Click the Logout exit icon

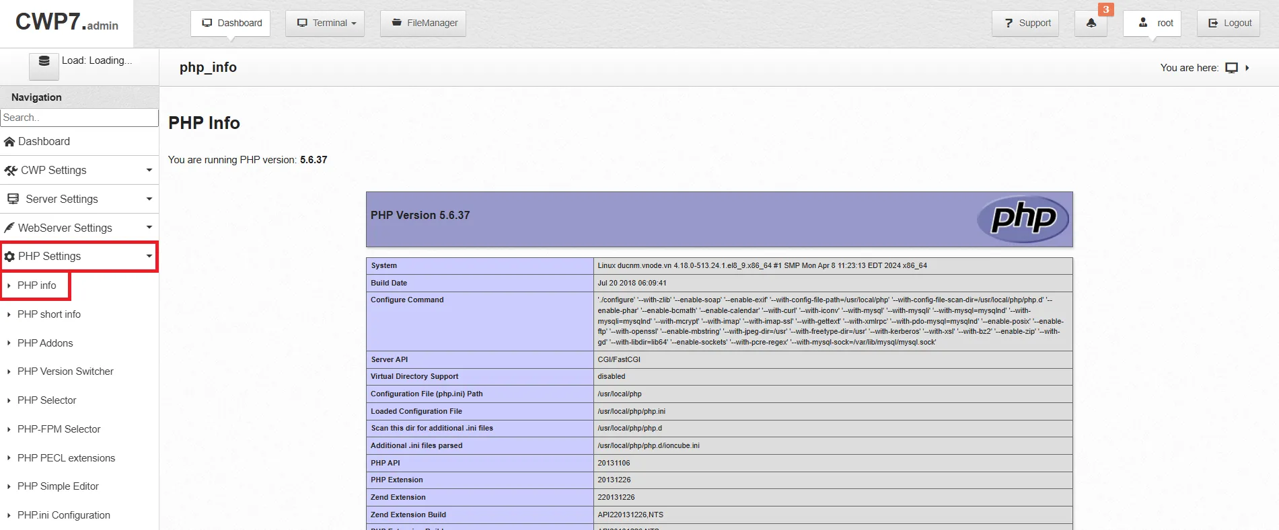[x=1213, y=23]
